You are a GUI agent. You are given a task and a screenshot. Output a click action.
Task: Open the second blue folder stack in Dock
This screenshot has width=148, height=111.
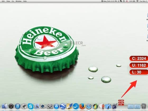pyautogui.click(x=137, y=106)
